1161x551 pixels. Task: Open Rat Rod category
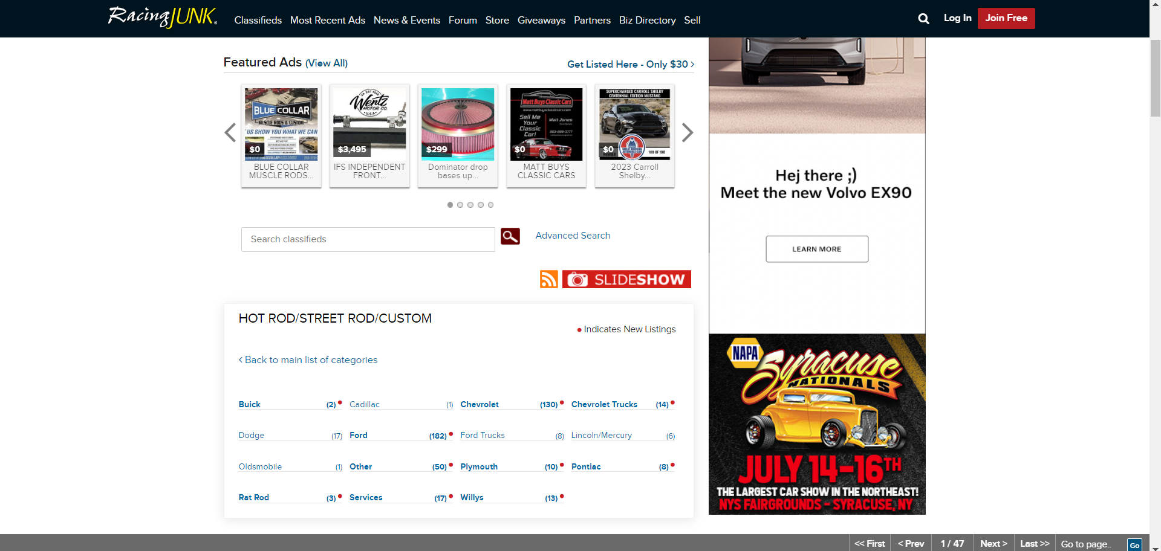pos(254,497)
